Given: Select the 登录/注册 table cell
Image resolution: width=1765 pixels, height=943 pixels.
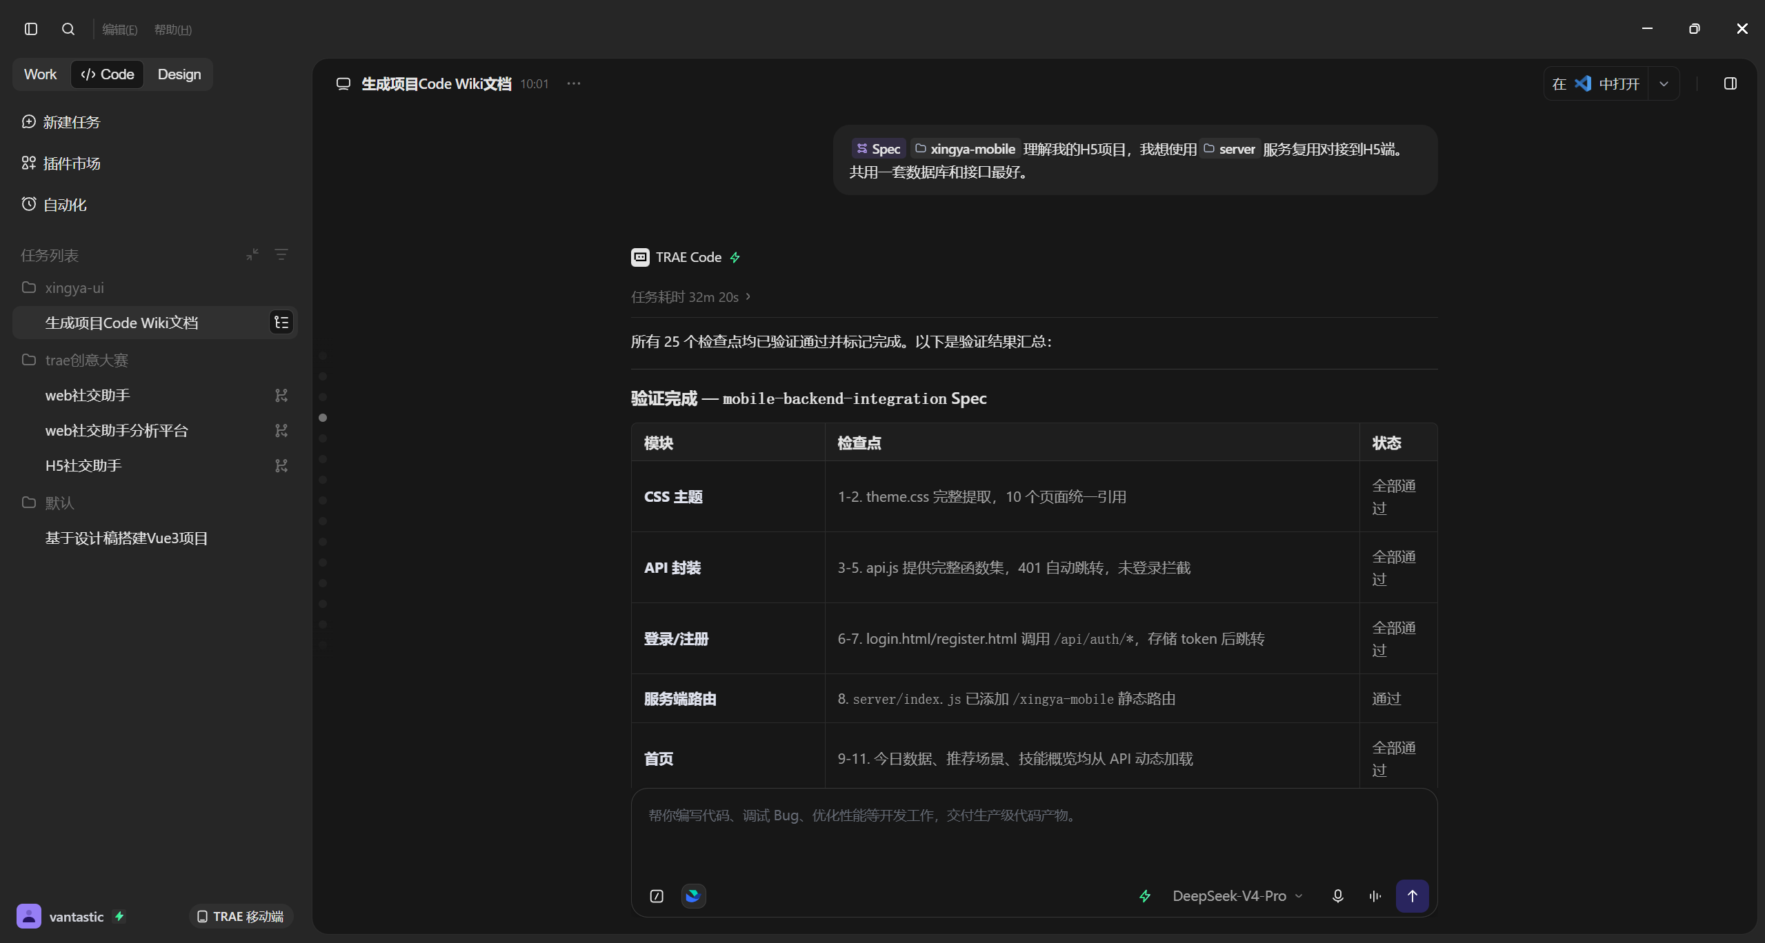Looking at the screenshot, I should click(x=728, y=638).
